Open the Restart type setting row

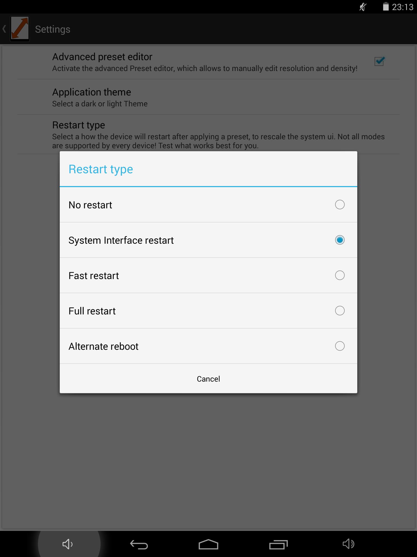pyautogui.click(x=208, y=134)
